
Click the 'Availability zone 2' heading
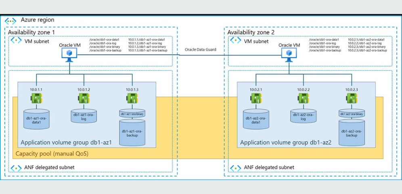pos(251,33)
